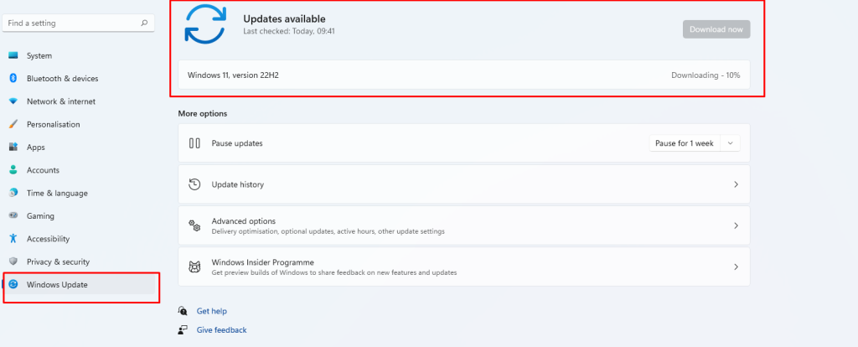The width and height of the screenshot is (858, 347).
Task: Click the Pause for 1 week button
Action: point(685,143)
